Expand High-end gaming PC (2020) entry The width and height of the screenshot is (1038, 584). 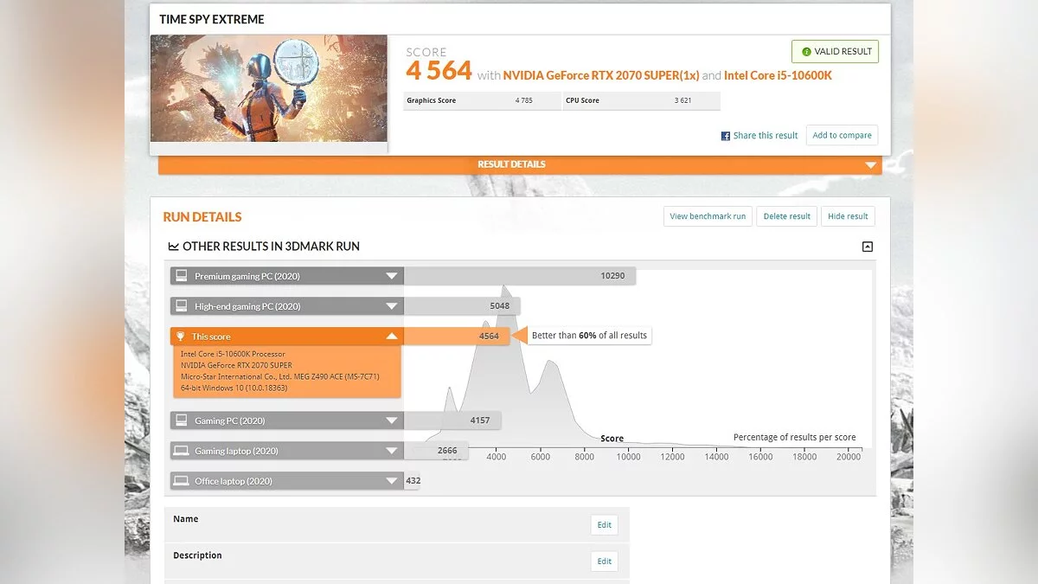click(287, 306)
